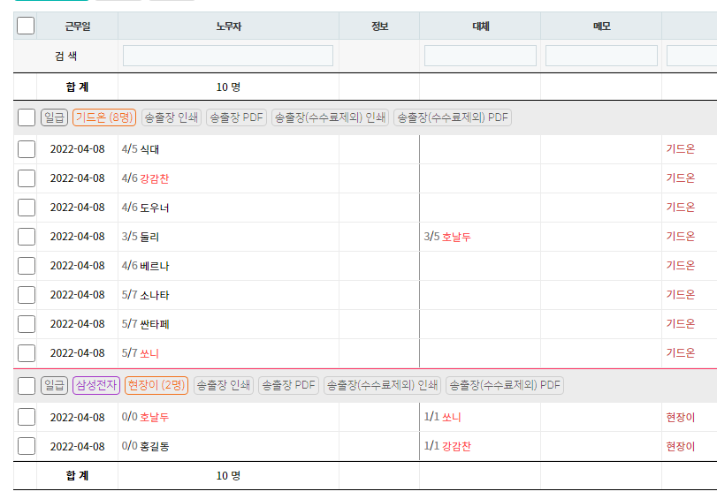Click the 삼성전자 tag button
717x499 pixels.
click(96, 385)
